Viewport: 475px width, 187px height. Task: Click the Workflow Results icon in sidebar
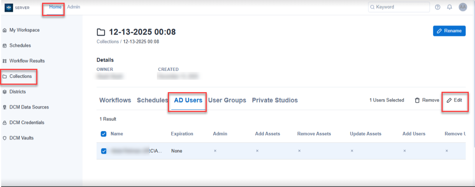[x=5, y=61]
